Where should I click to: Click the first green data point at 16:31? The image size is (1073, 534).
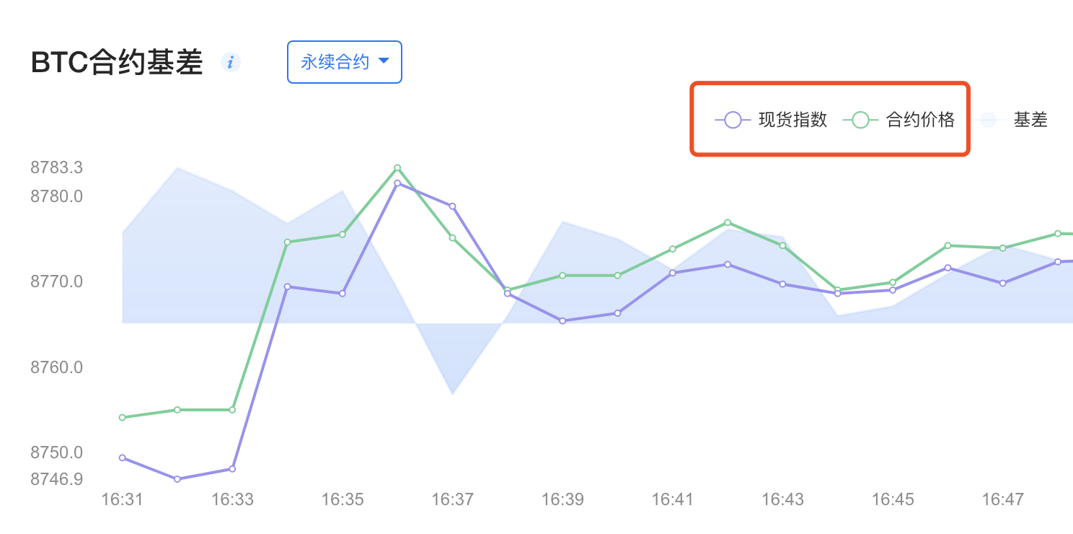(x=123, y=417)
